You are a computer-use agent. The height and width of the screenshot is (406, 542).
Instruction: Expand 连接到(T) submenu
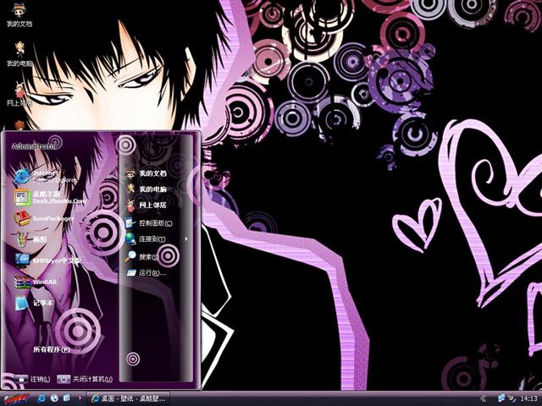pyautogui.click(x=157, y=239)
